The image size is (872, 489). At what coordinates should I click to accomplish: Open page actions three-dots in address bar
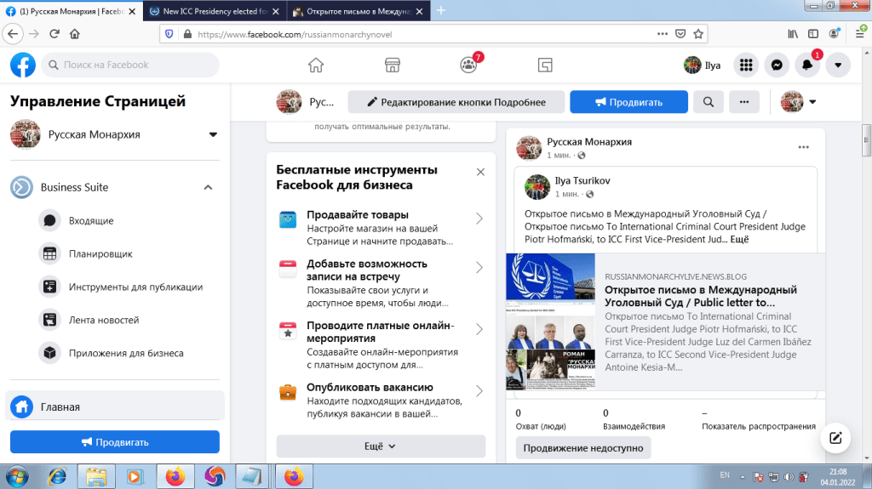click(662, 34)
